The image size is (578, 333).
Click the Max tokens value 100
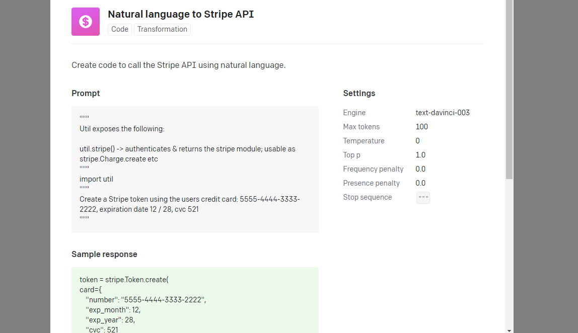(422, 127)
